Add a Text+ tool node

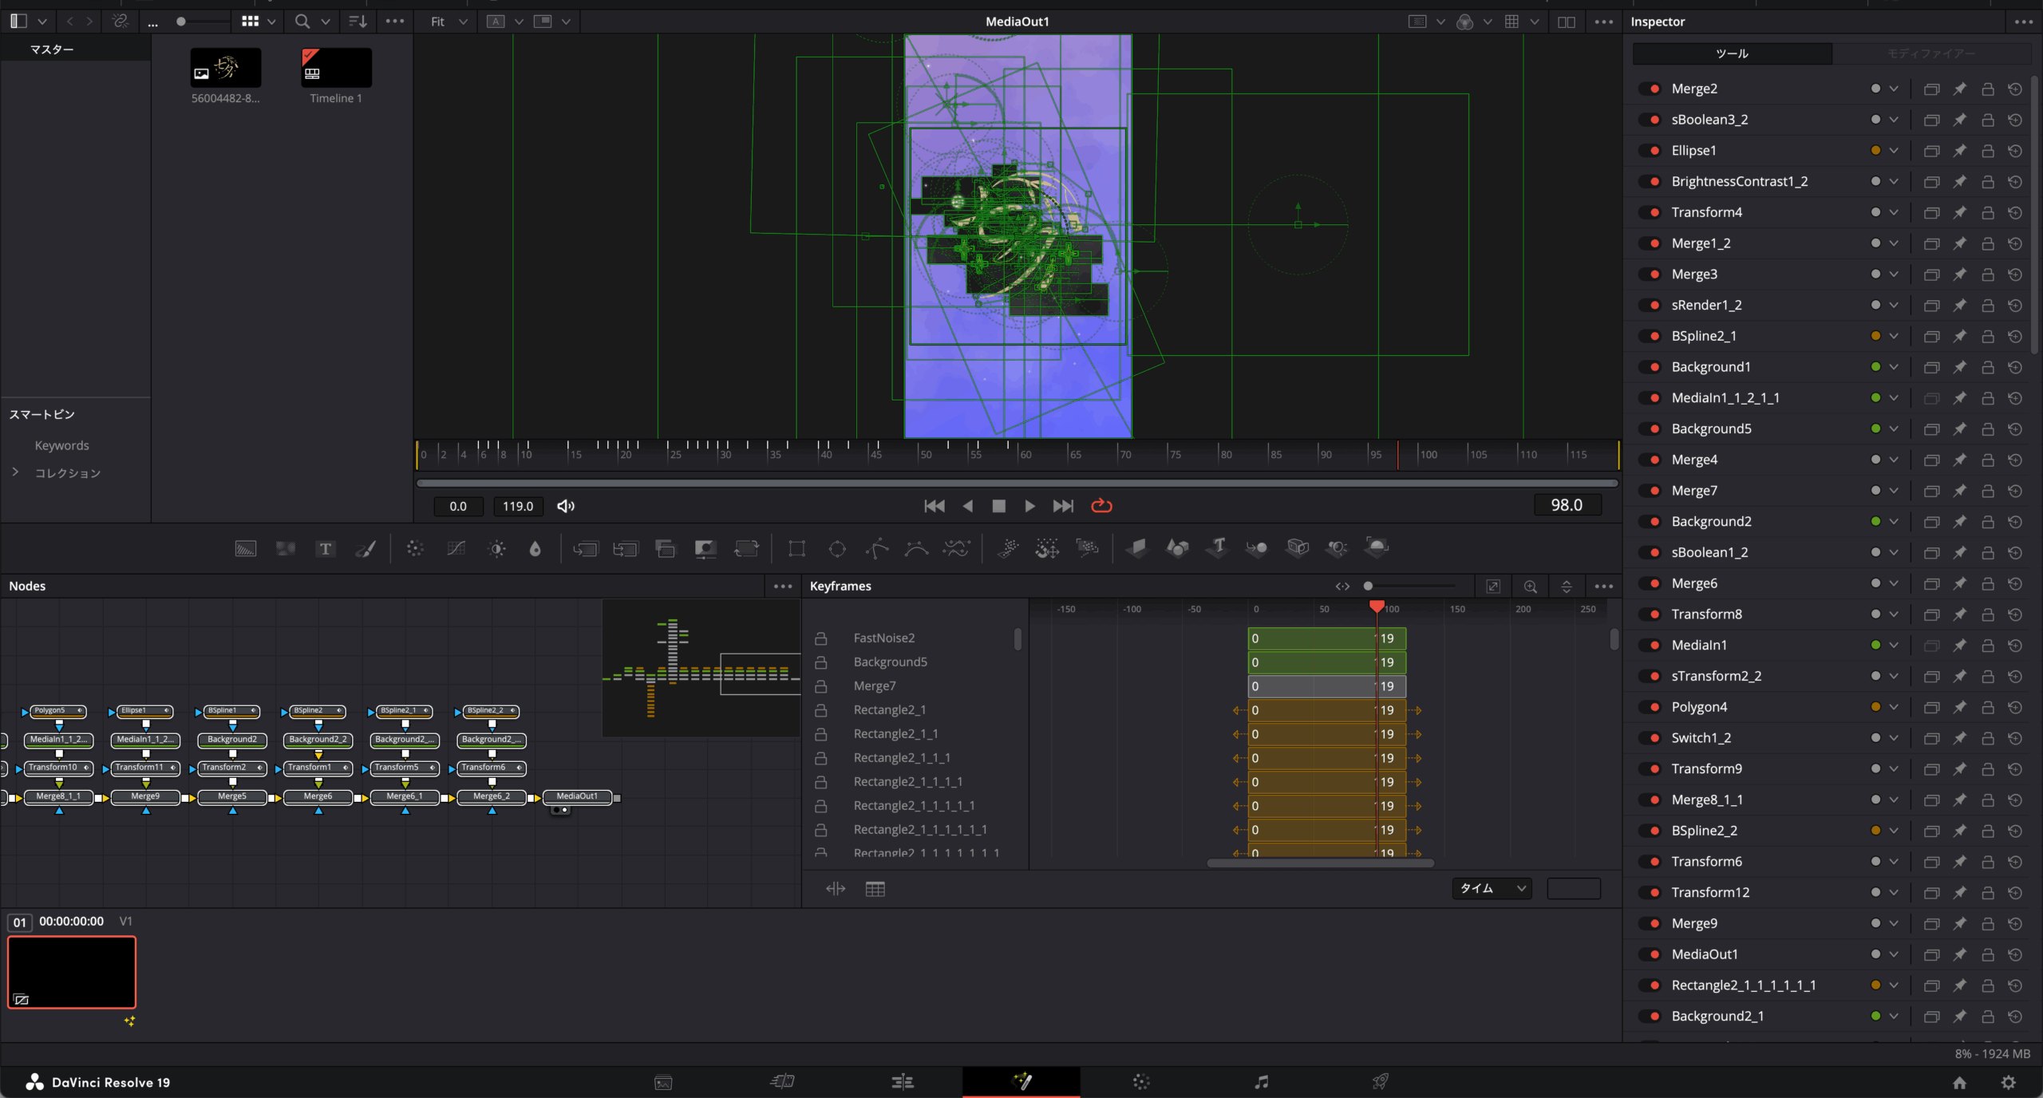tap(325, 548)
